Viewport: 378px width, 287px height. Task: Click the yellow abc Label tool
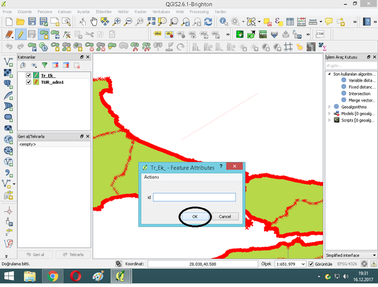[158, 34]
